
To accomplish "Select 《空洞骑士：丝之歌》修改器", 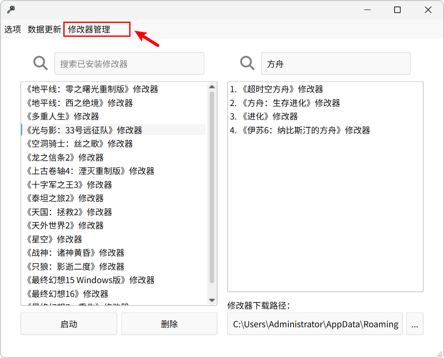I will click(x=114, y=144).
